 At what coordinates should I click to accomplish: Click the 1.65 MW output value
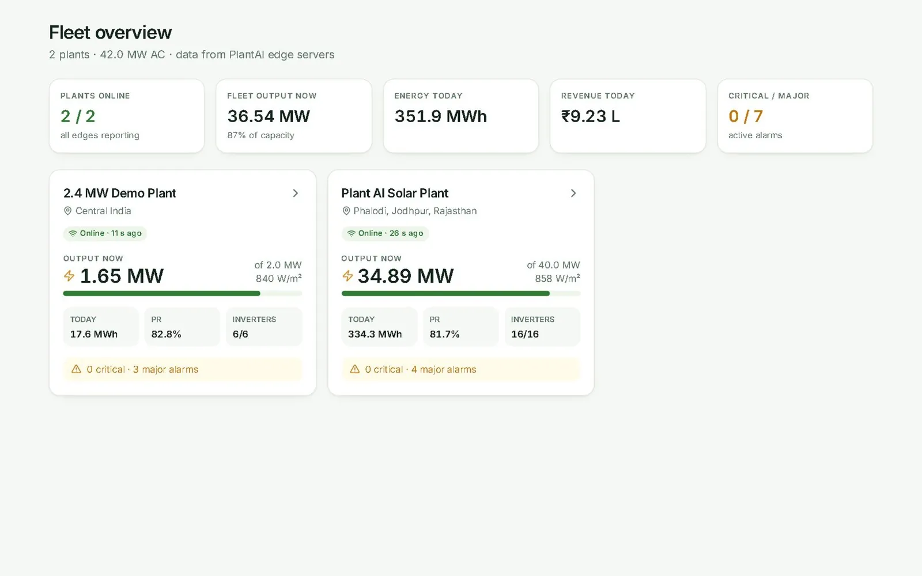(x=122, y=276)
